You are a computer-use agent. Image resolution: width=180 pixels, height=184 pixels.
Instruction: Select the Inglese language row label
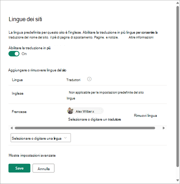point(18,94)
